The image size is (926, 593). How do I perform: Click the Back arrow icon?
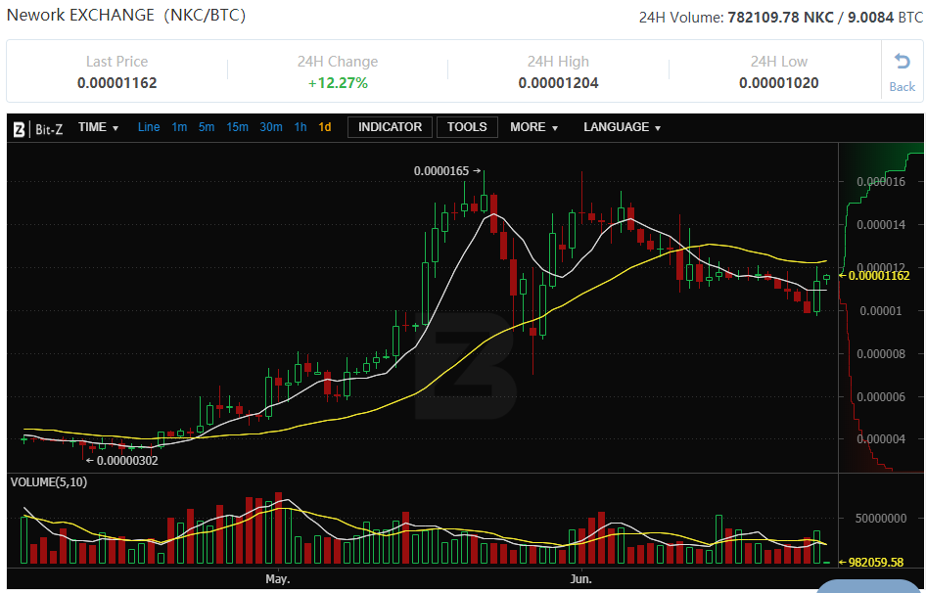[902, 63]
